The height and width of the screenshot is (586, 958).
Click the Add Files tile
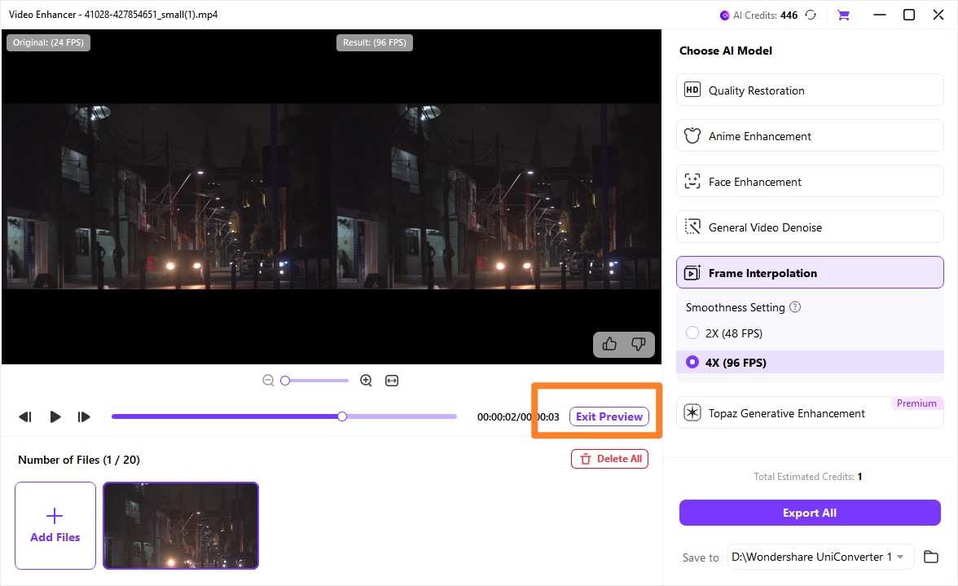pos(55,526)
